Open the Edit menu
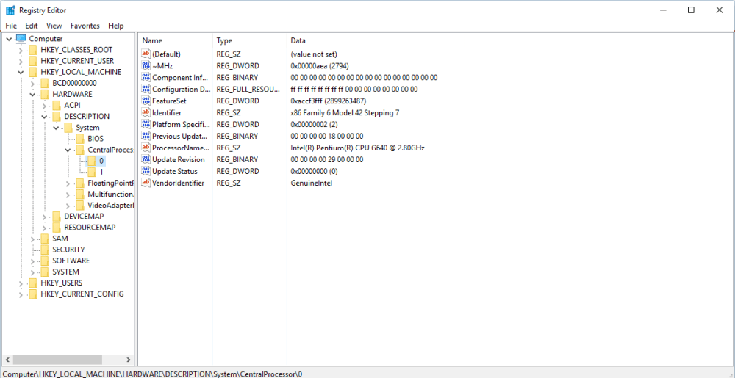This screenshot has height=378, width=735. (x=32, y=26)
